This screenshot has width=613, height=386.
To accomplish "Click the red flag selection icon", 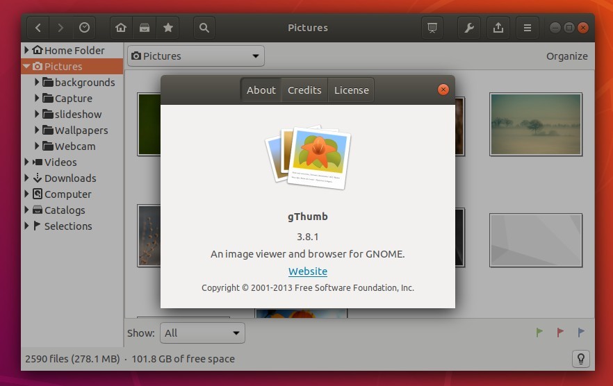I will coord(560,333).
